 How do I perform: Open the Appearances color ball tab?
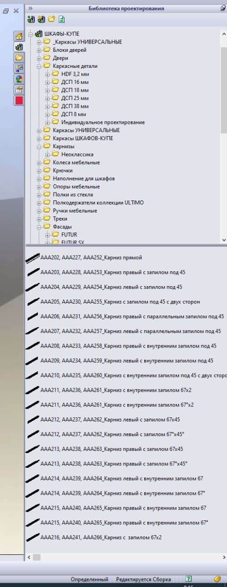[x=19, y=78]
